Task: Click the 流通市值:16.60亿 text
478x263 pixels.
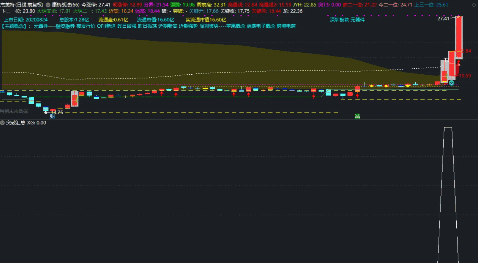Action: (156, 20)
